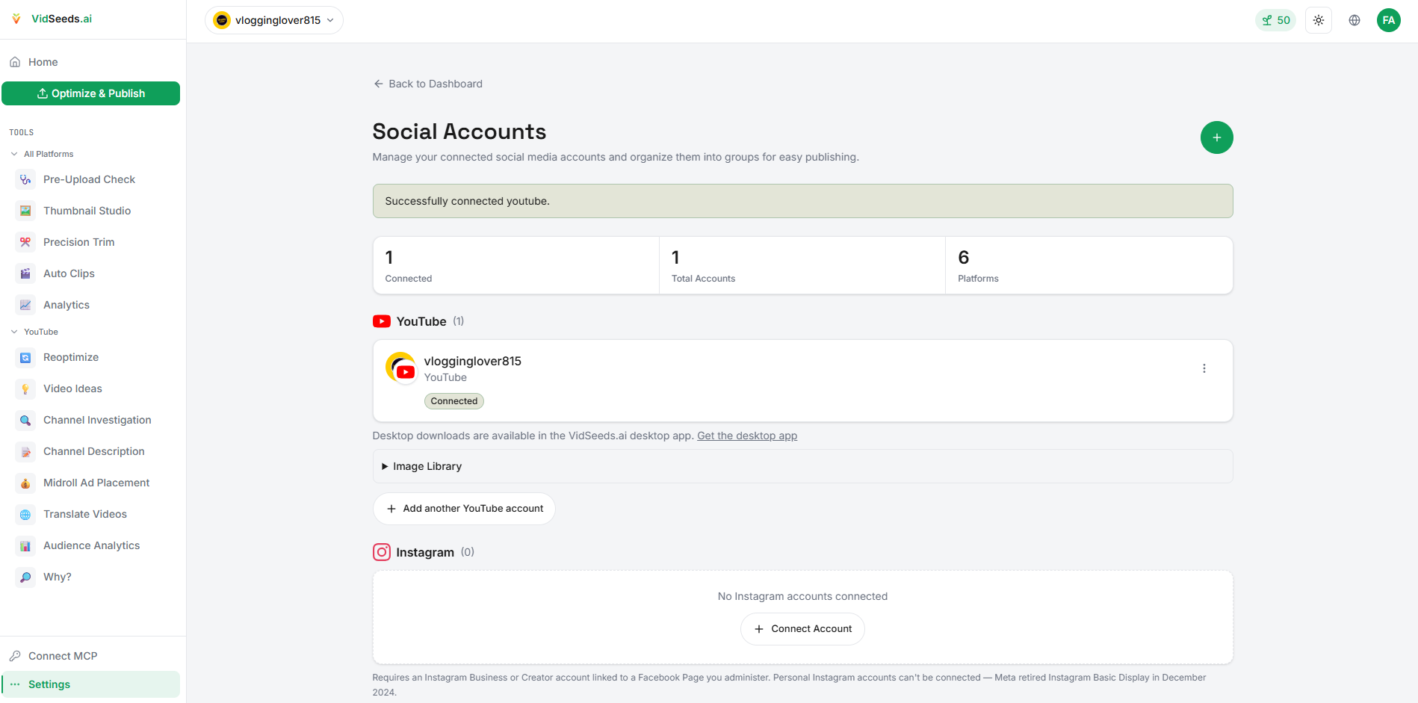Click the 50 credits seedling badge
This screenshot has width=1418, height=703.
click(1276, 20)
